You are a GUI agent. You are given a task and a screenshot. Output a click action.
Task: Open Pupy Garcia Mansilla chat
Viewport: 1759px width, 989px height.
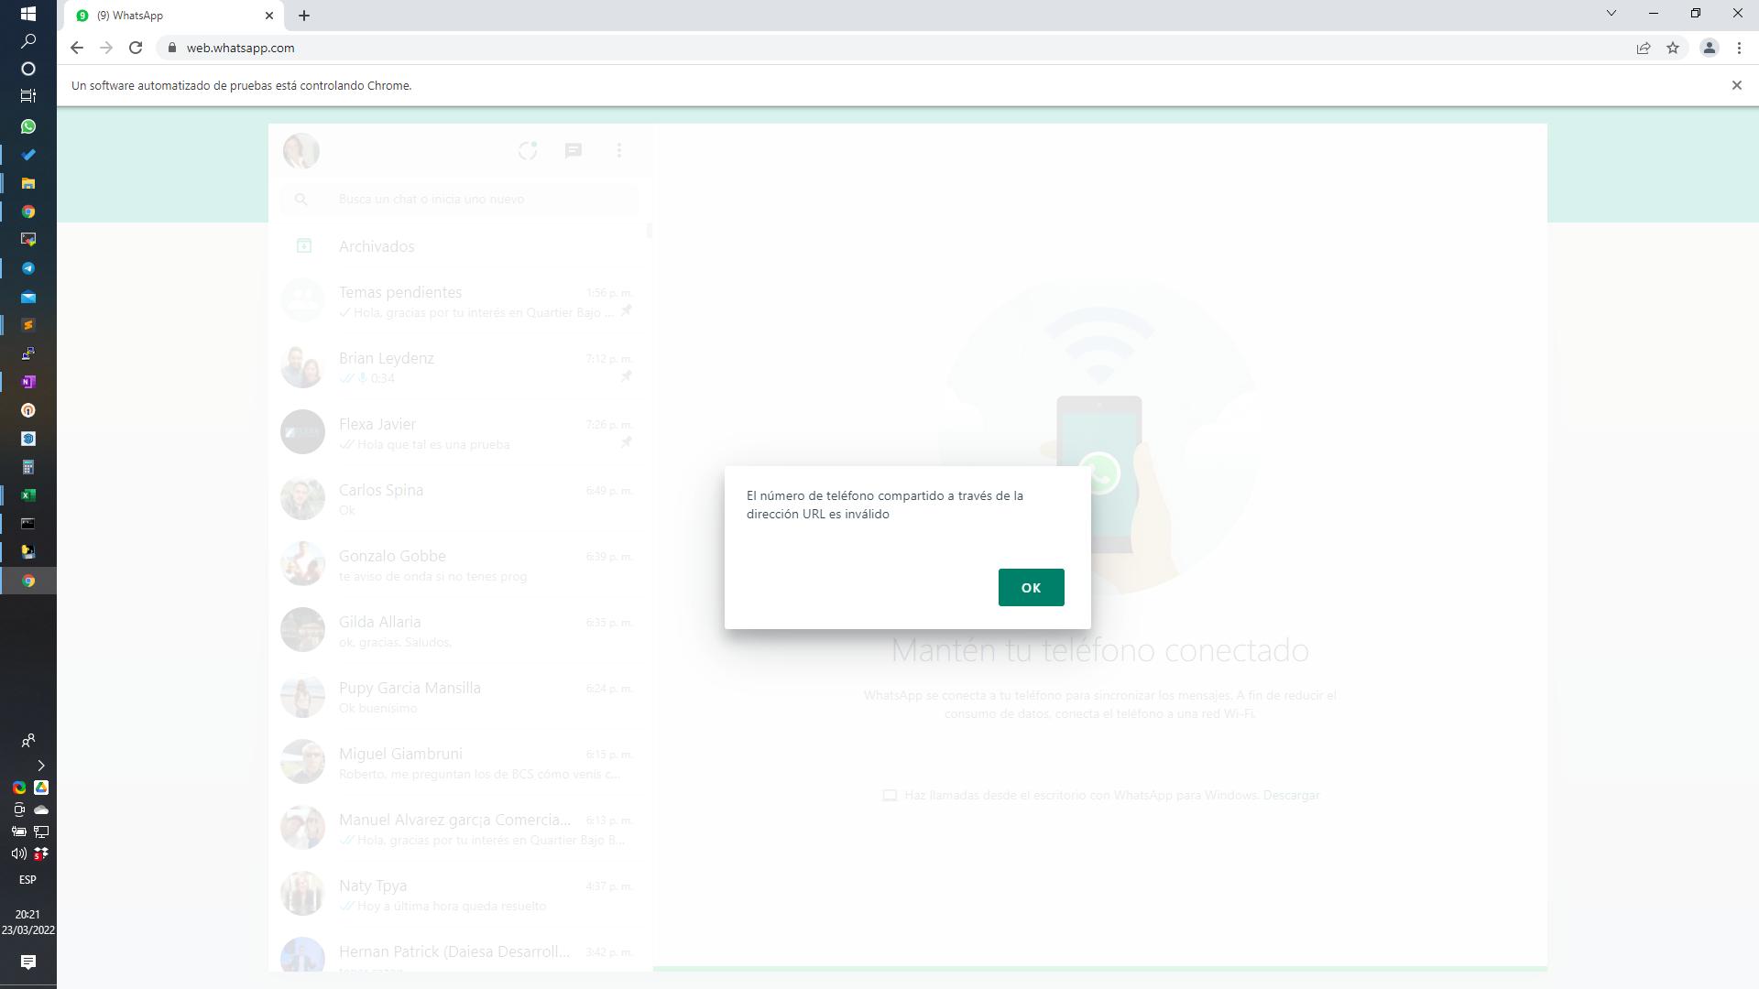(460, 697)
